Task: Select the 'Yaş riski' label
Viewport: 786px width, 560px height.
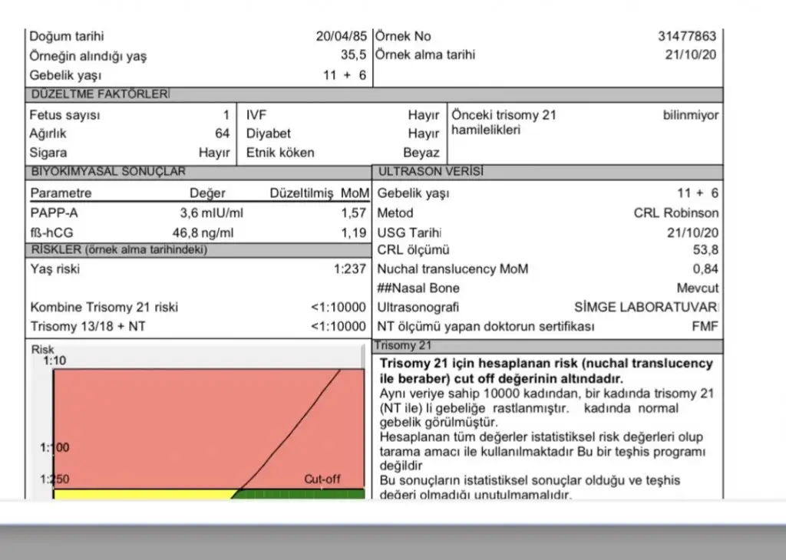Action: pos(54,269)
